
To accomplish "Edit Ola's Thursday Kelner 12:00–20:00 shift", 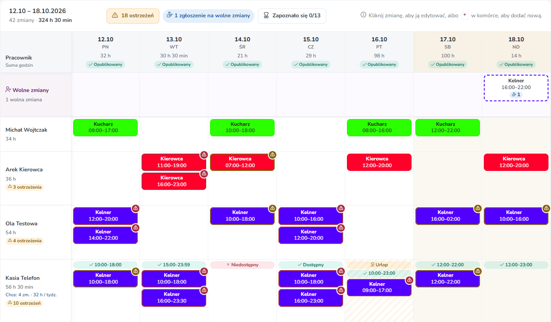I will click(311, 235).
